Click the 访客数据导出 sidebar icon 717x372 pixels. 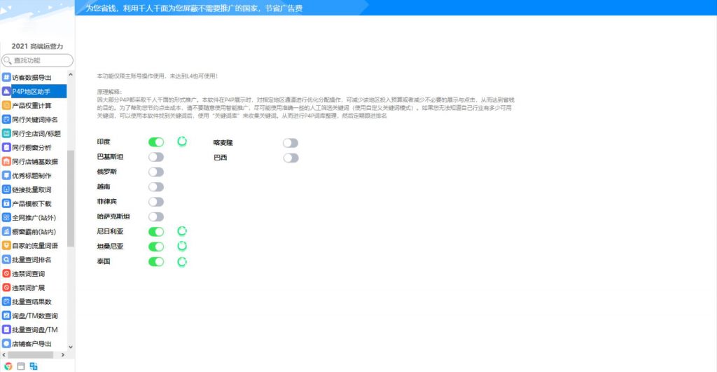click(x=6, y=77)
